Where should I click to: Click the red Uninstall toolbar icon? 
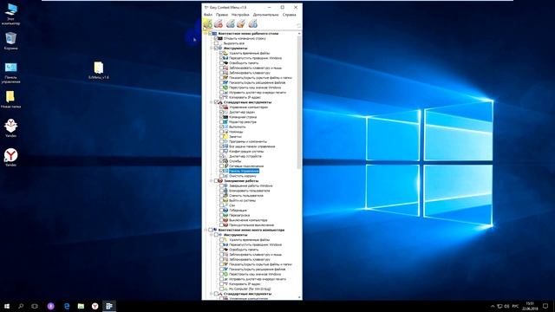pos(219,23)
